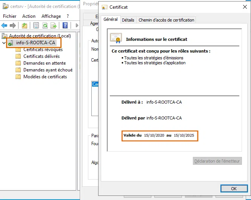
Task: Click the certificate ribbon image icon
Action: point(116,38)
